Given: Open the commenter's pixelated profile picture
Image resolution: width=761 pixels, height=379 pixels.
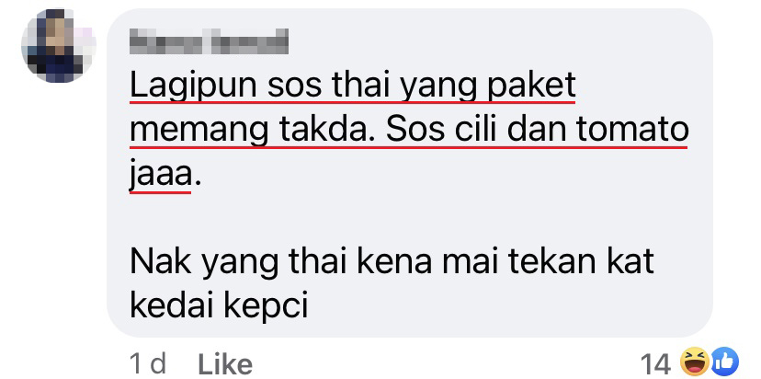Looking at the screenshot, I should point(57,45).
